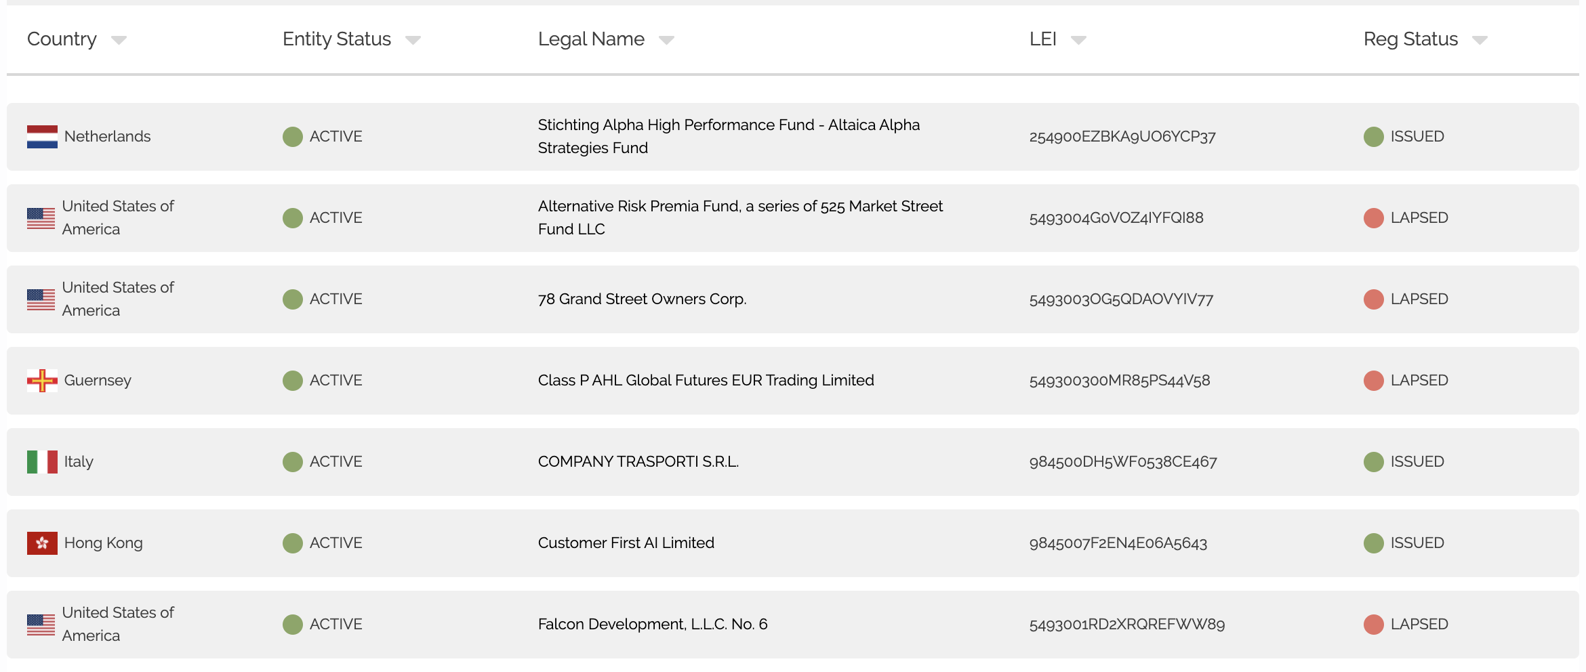1586x672 pixels.
Task: Click LAPSED red dot for Alternative Risk Premia
Action: (x=1373, y=218)
